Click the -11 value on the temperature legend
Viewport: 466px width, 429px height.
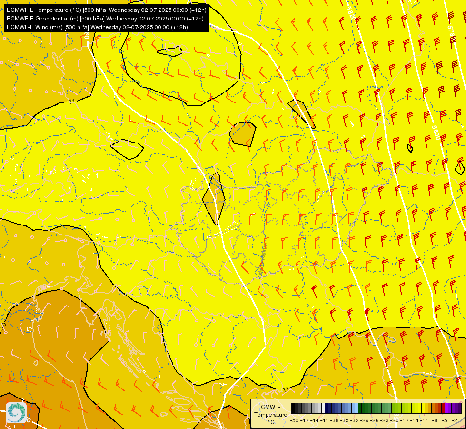coord(425,420)
